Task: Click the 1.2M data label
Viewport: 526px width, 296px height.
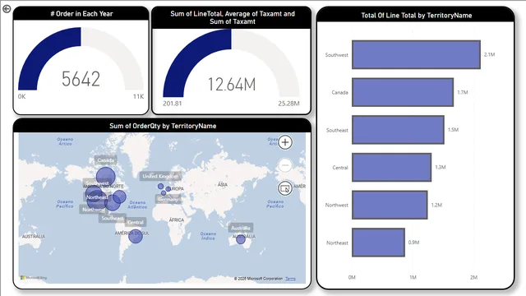Action: [436, 205]
